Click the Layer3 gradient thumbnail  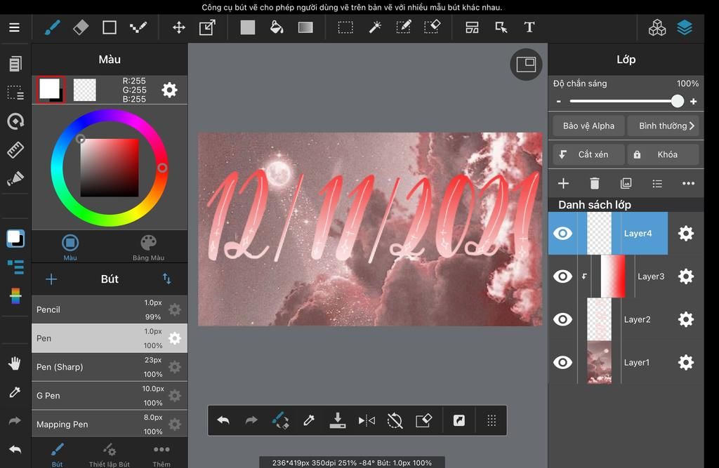coord(612,276)
